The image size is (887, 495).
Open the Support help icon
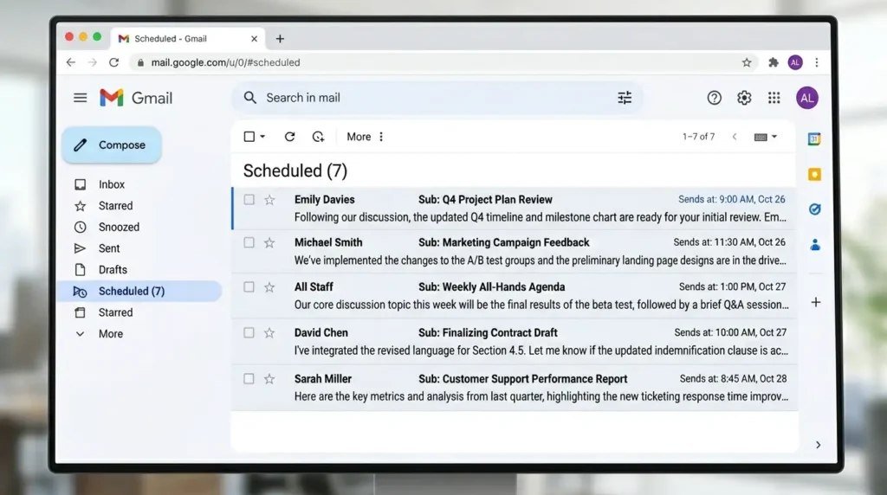tap(714, 98)
